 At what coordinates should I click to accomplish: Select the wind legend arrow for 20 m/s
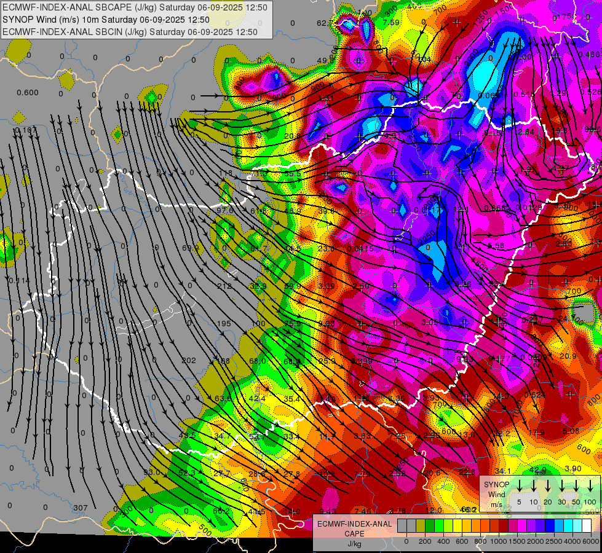(548, 485)
